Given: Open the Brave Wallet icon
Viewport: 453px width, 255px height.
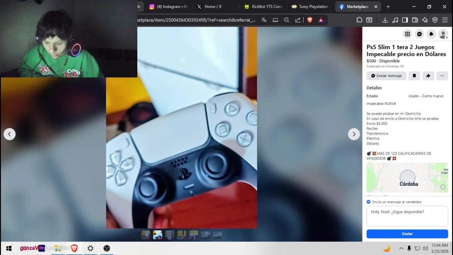Looking at the screenshot, I should tap(415, 20).
